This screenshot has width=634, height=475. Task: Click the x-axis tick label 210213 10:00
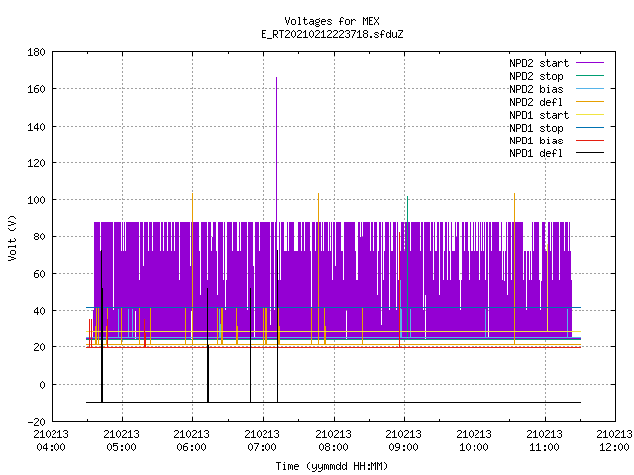pos(474,441)
